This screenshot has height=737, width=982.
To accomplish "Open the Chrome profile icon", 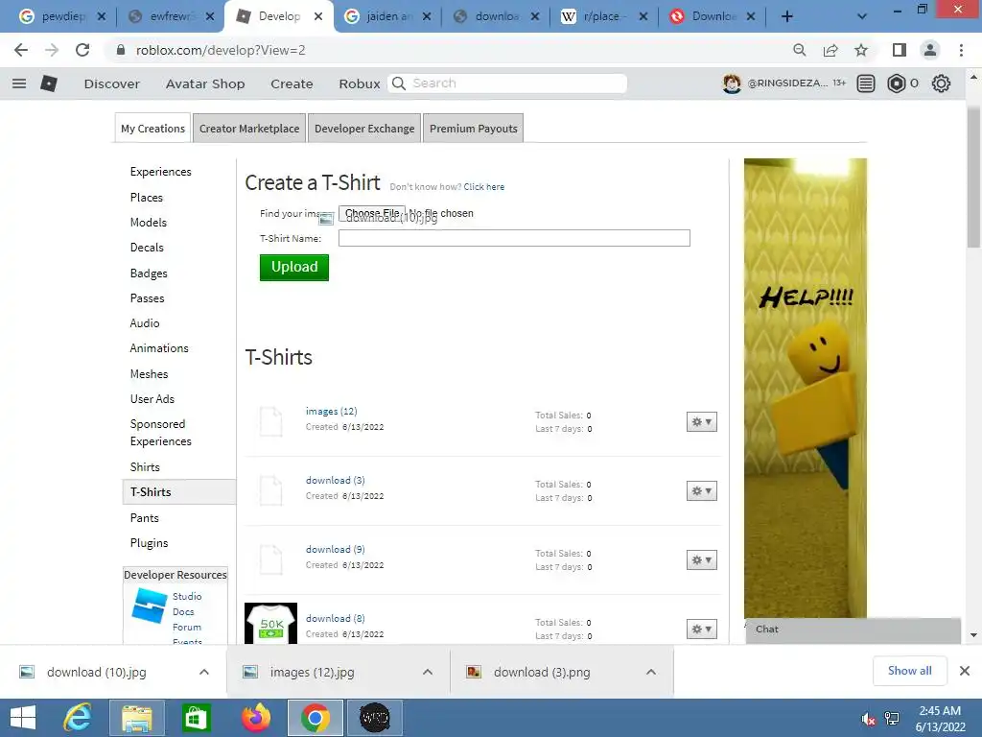I will click(x=930, y=50).
